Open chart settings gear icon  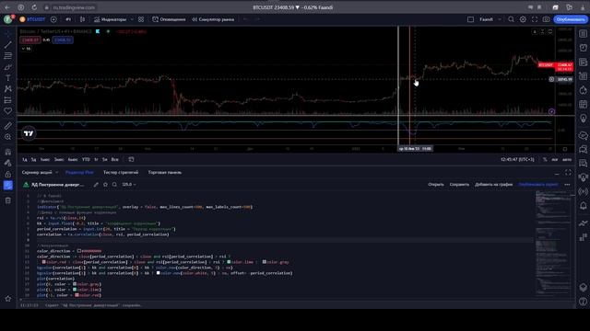click(x=523, y=19)
